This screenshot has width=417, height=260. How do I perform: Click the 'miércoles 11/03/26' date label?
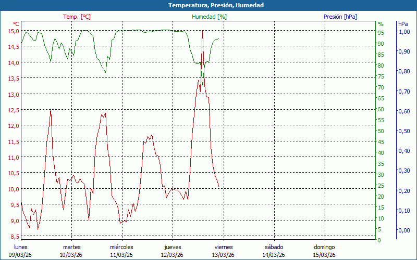coord(121,251)
